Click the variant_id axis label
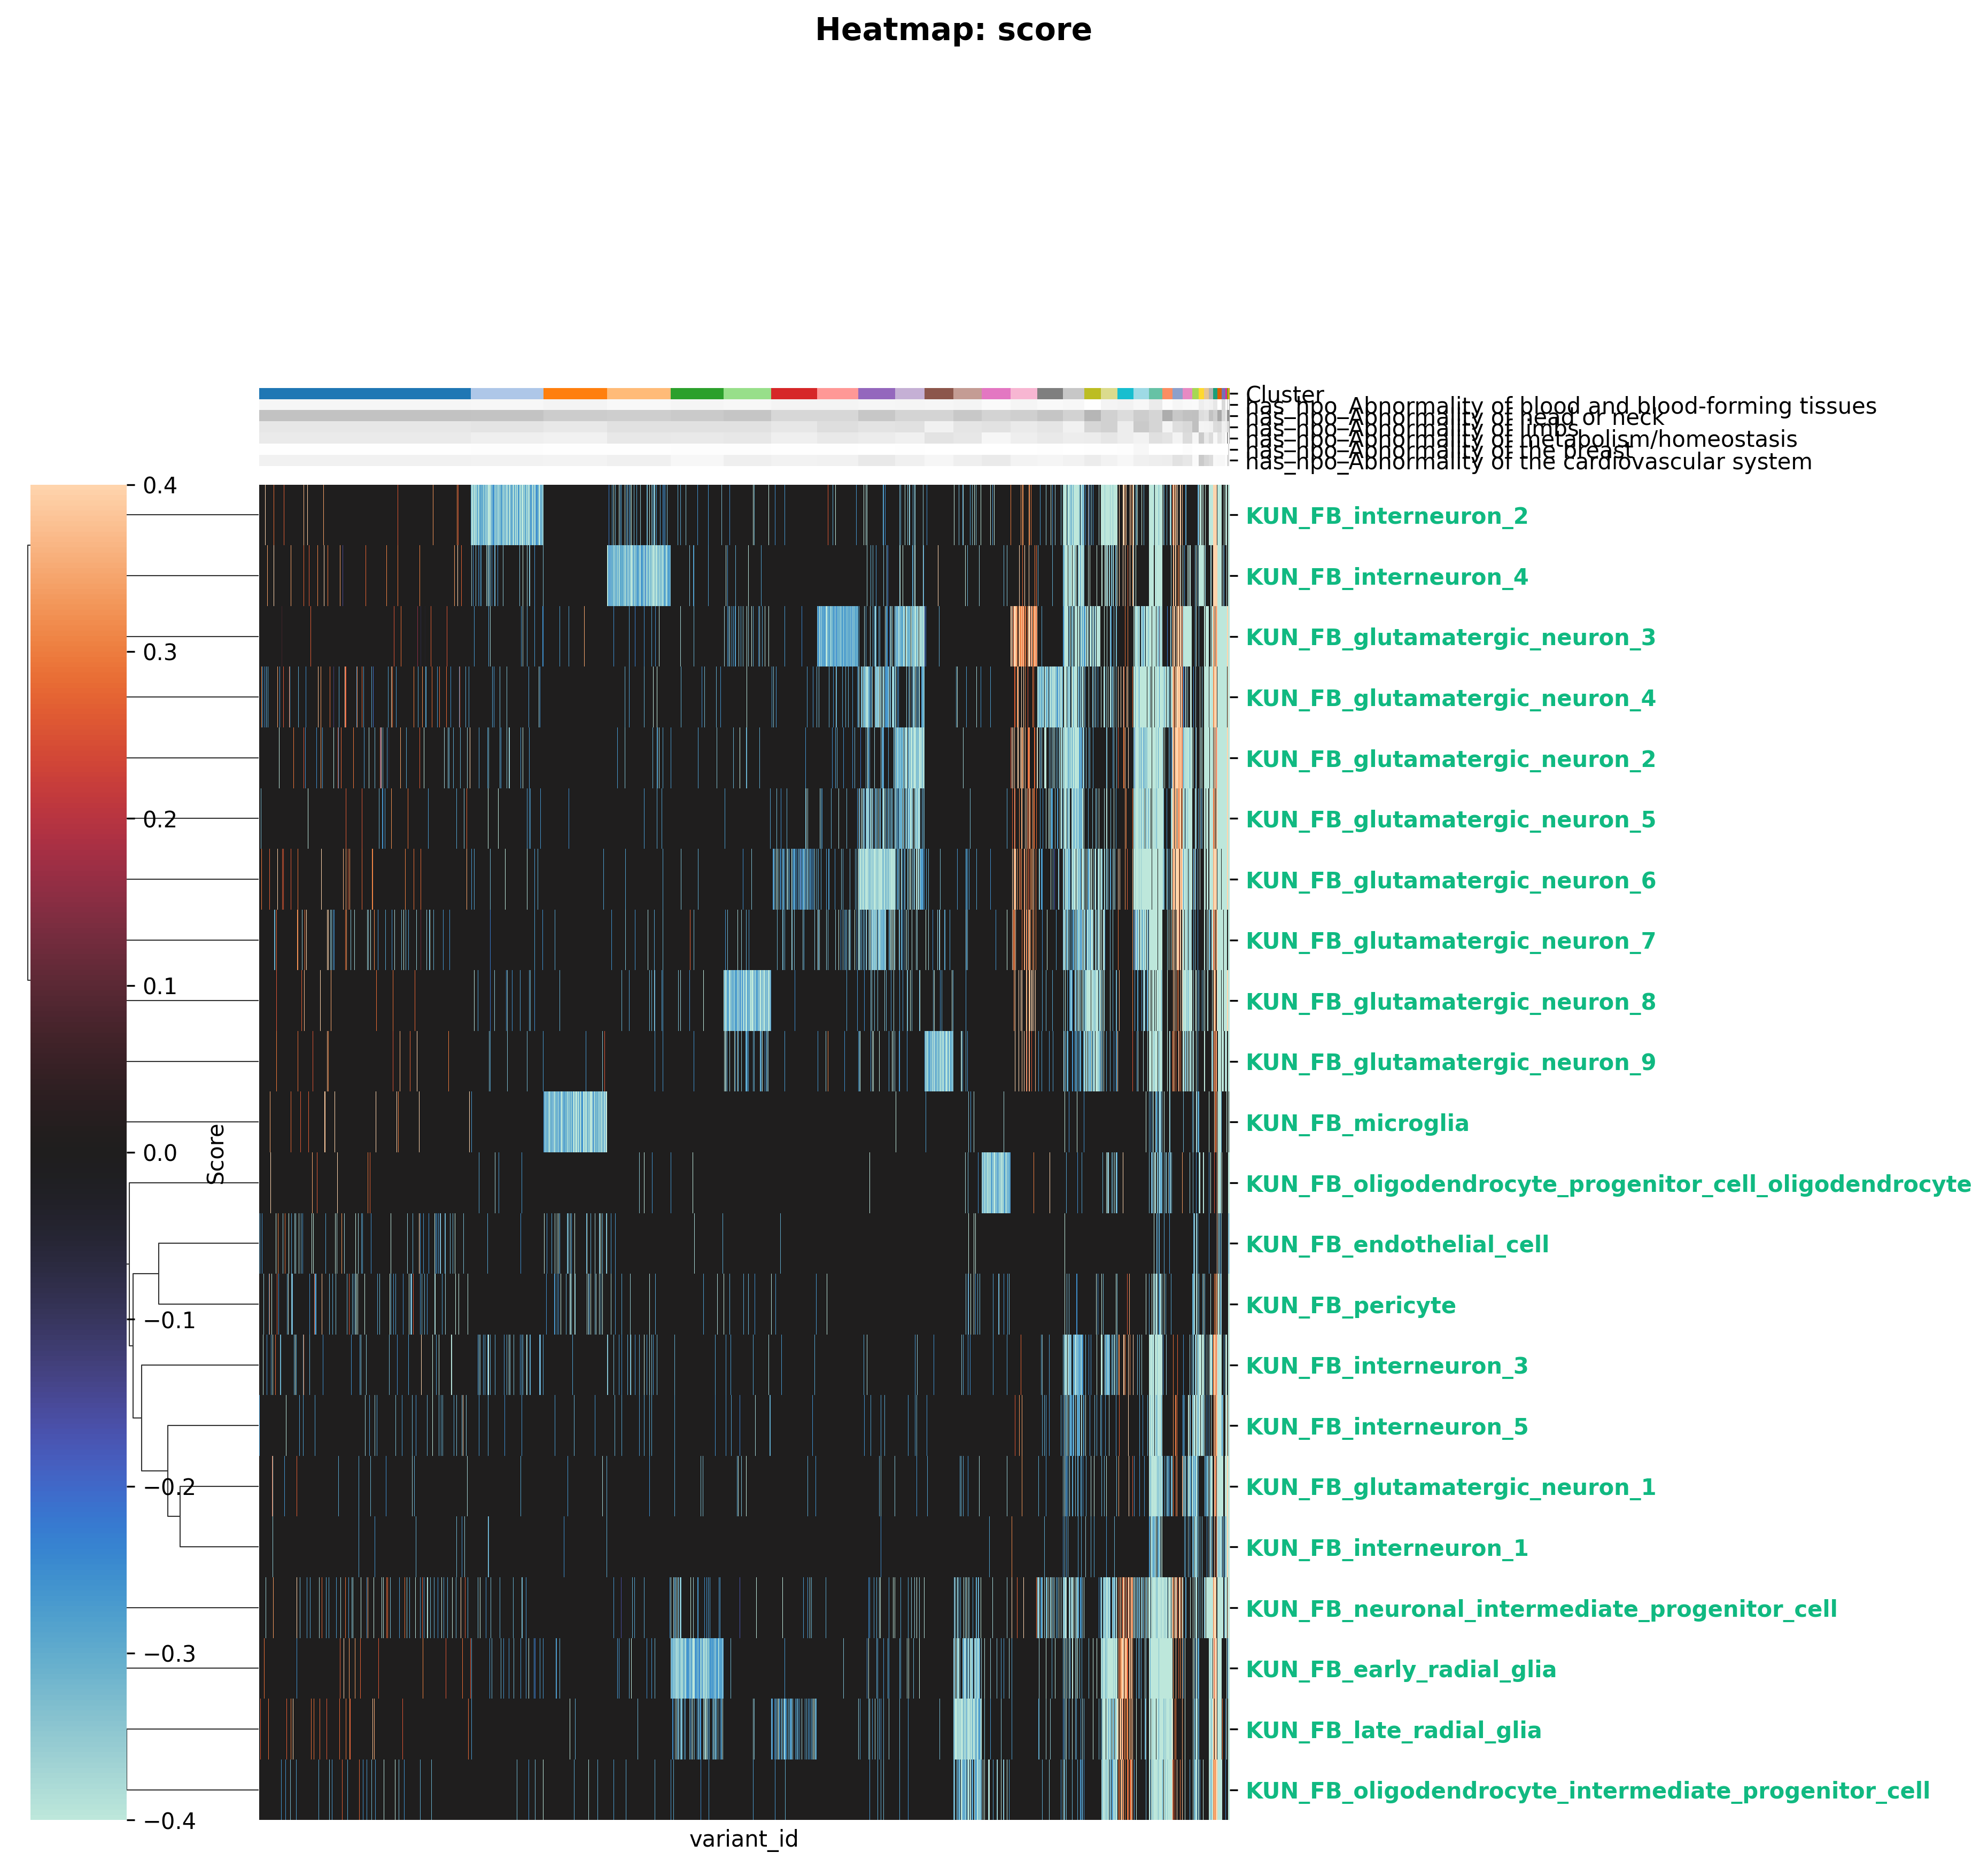Screen dimensions: 1988x1868 point(743,1838)
